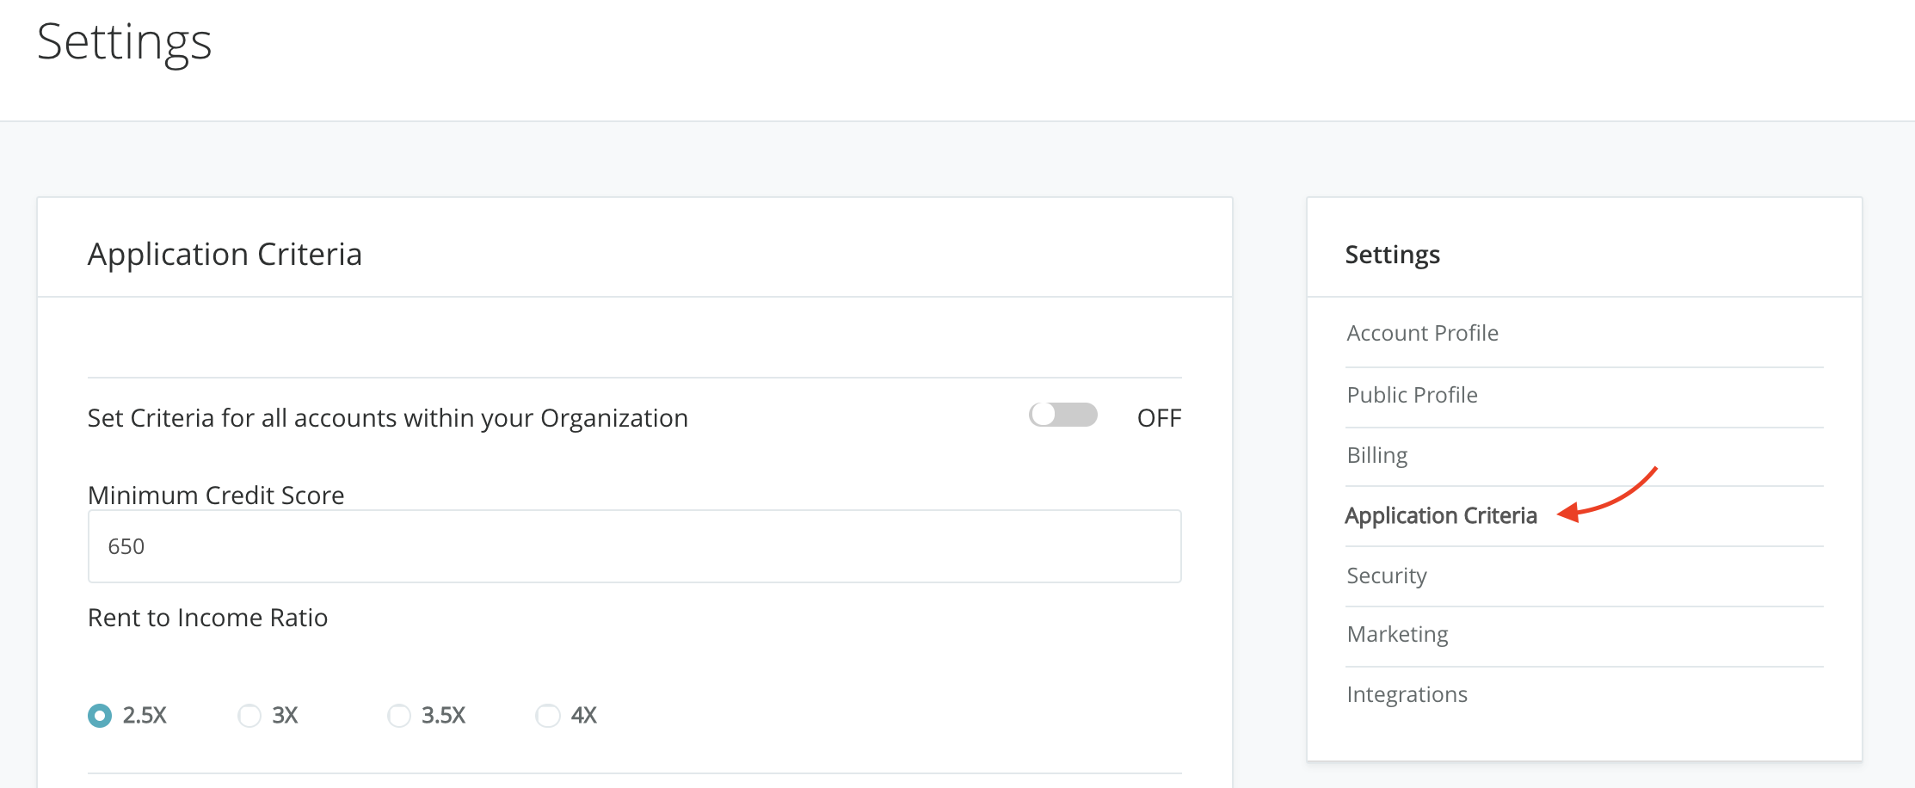Click the OFF label beside the switch
Image resolution: width=1915 pixels, height=788 pixels.
pyautogui.click(x=1159, y=418)
